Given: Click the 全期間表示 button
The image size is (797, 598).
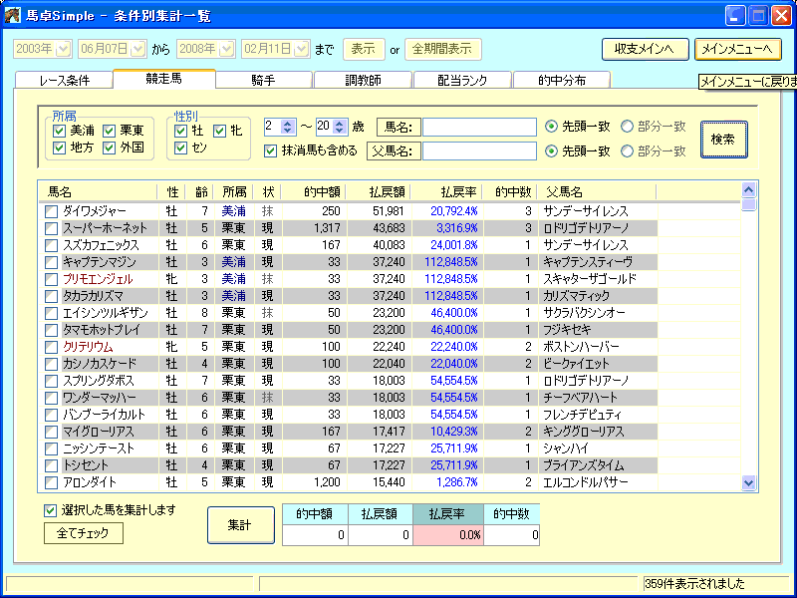Looking at the screenshot, I should click(442, 49).
